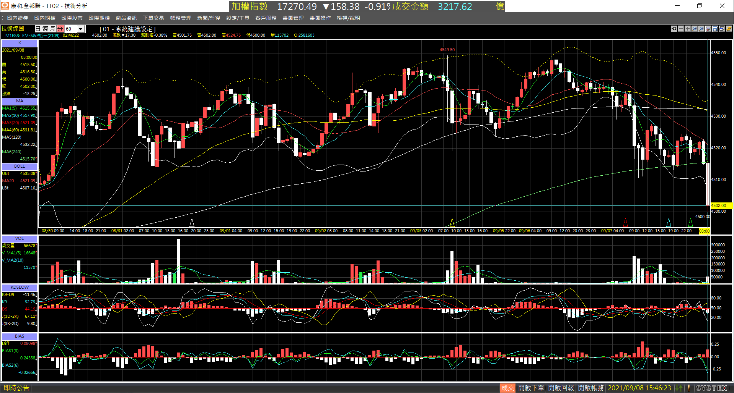This screenshot has width=734, height=393.
Task: Open the 商品資訊 menu
Action: (x=126, y=18)
